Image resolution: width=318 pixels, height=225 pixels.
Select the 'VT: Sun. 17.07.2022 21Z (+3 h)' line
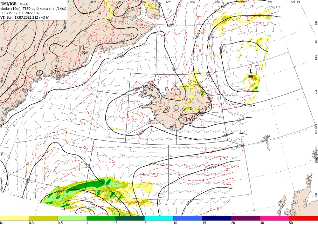coord(25,17)
